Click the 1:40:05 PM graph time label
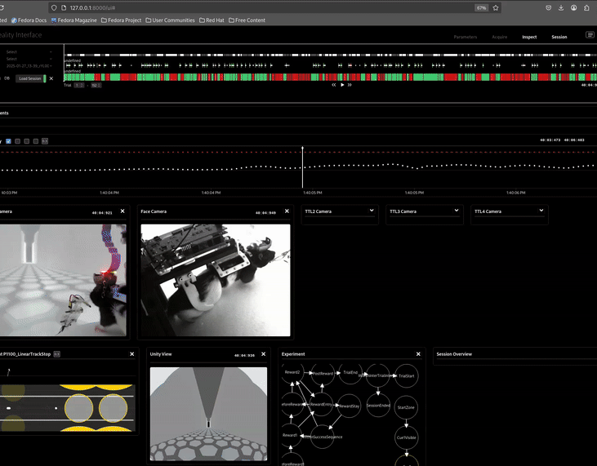 pos(313,193)
